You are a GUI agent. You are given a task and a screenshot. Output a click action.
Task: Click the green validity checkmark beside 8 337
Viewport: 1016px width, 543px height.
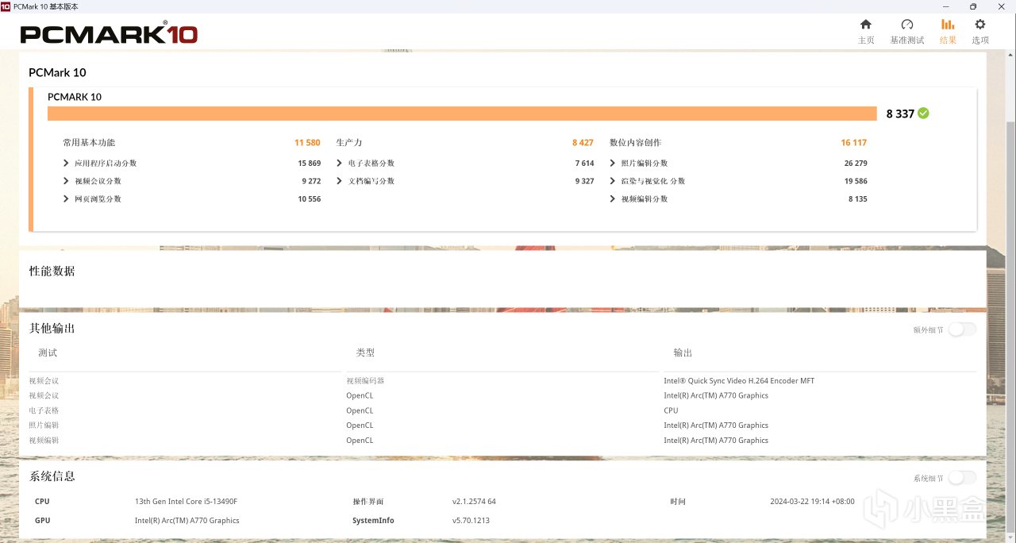coord(923,114)
